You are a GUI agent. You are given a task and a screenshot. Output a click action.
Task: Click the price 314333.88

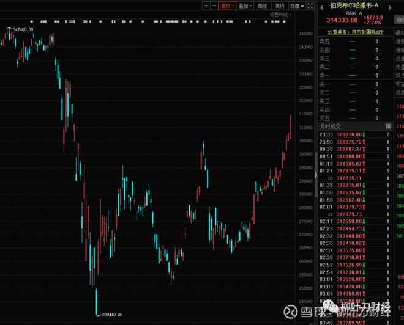click(x=342, y=20)
